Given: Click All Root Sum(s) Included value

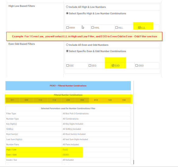Looking at the screenshot, I should coord(74,134).
